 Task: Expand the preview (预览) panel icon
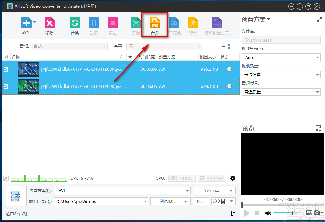[319, 128]
